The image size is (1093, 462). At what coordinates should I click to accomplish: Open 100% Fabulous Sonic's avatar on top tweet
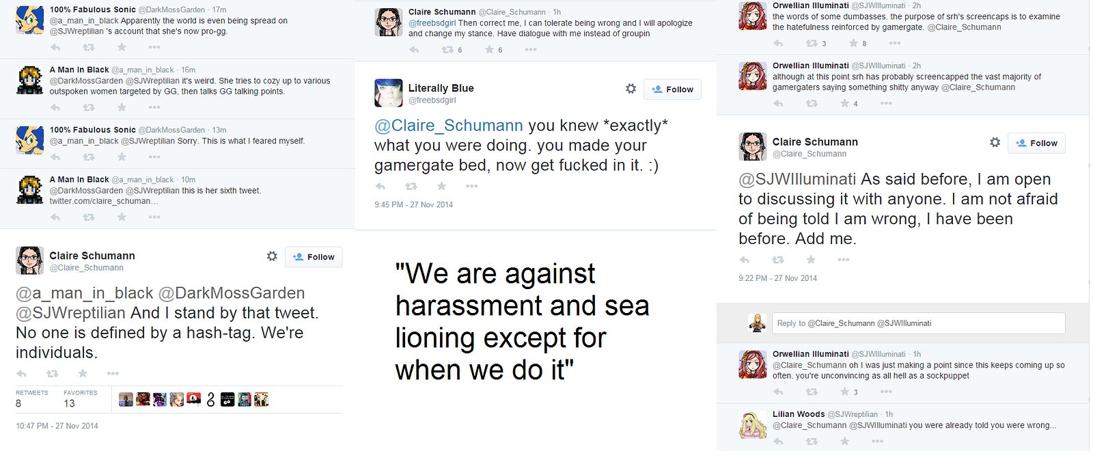tap(30, 20)
